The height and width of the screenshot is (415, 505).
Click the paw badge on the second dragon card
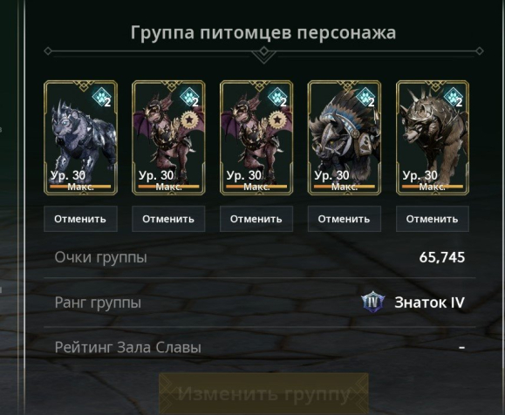(x=189, y=97)
